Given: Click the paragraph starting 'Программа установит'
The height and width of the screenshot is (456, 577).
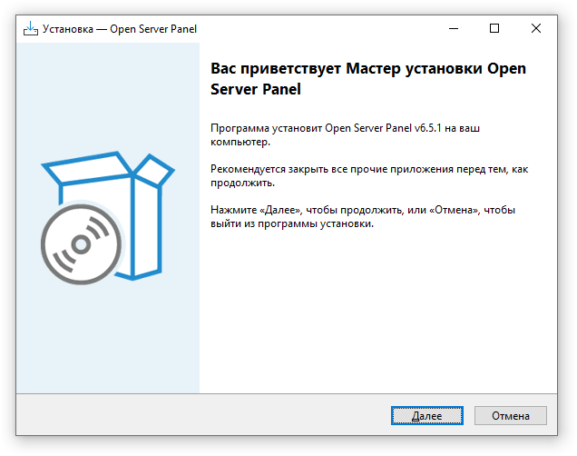Looking at the screenshot, I should coord(345,134).
